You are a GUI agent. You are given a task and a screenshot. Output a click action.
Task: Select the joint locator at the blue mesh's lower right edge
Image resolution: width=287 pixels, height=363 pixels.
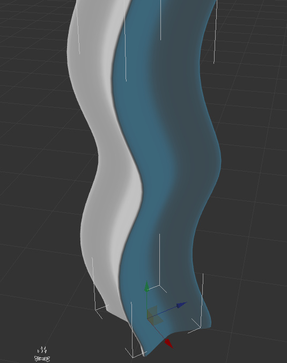point(197,303)
